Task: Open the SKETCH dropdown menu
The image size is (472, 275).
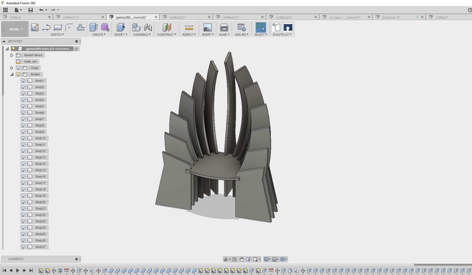Action: [x=57, y=35]
